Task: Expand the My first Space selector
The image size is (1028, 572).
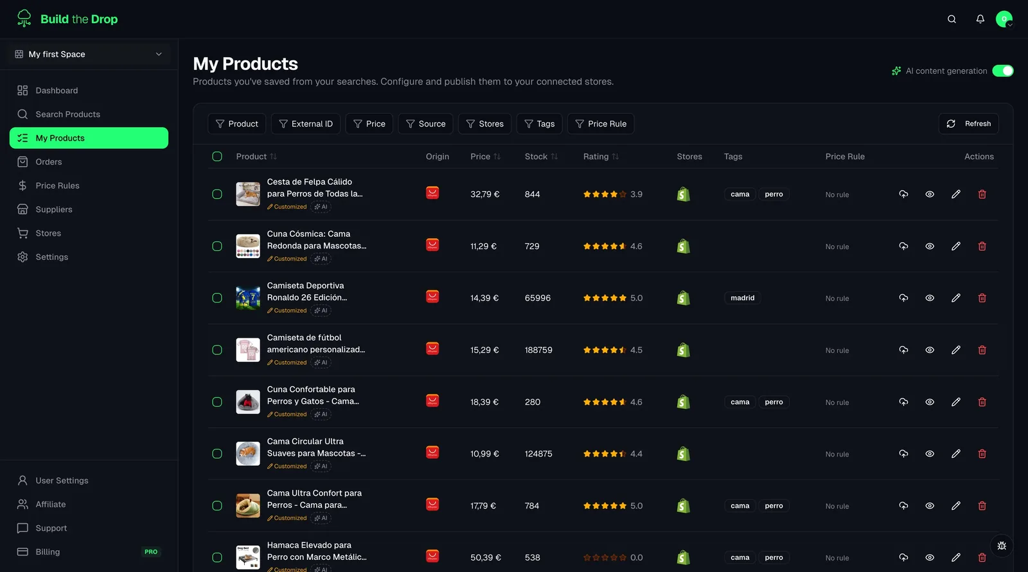Action: (x=89, y=54)
